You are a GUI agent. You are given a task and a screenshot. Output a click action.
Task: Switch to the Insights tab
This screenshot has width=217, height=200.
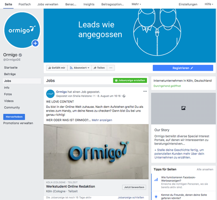tap(89, 4)
